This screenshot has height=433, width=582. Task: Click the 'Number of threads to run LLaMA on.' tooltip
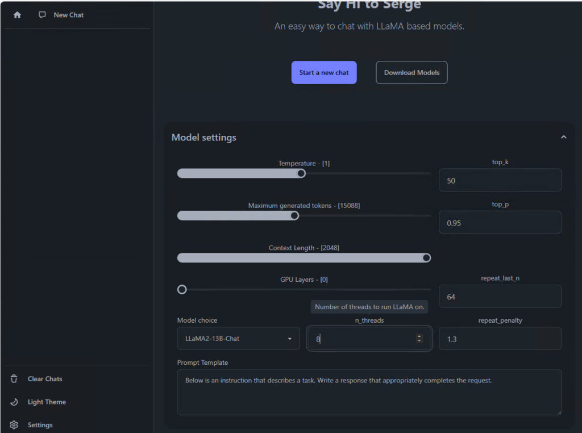(x=369, y=307)
